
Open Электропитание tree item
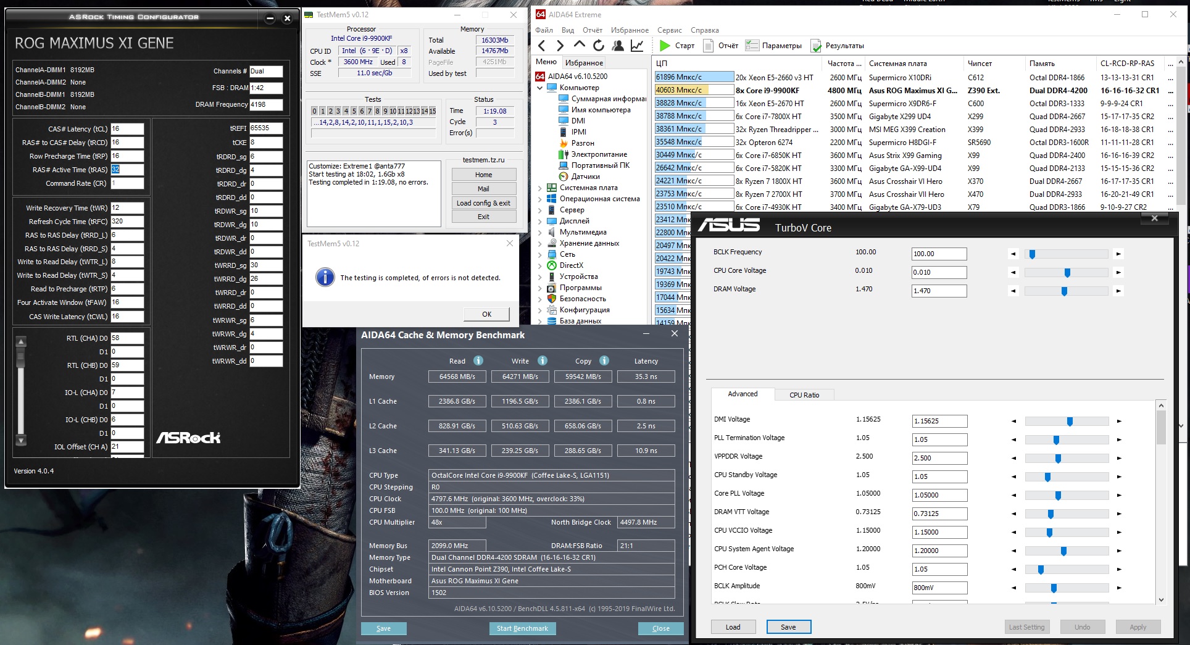point(593,154)
